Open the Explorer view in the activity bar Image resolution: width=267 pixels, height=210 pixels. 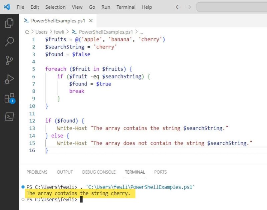click(9, 23)
